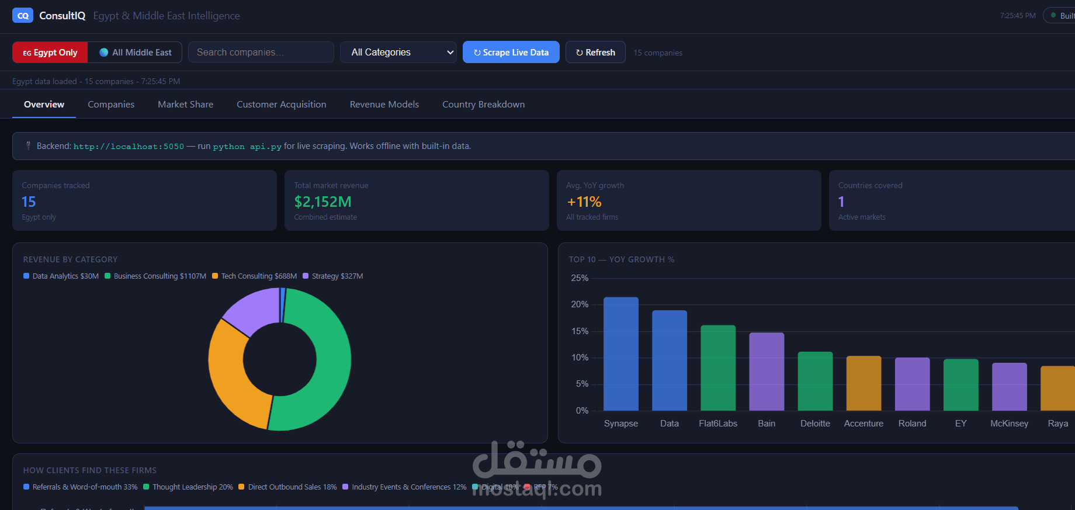Viewport: 1075px width, 510px height.
Task: Toggle Tech Consulting $688M legend item
Action: [255, 276]
